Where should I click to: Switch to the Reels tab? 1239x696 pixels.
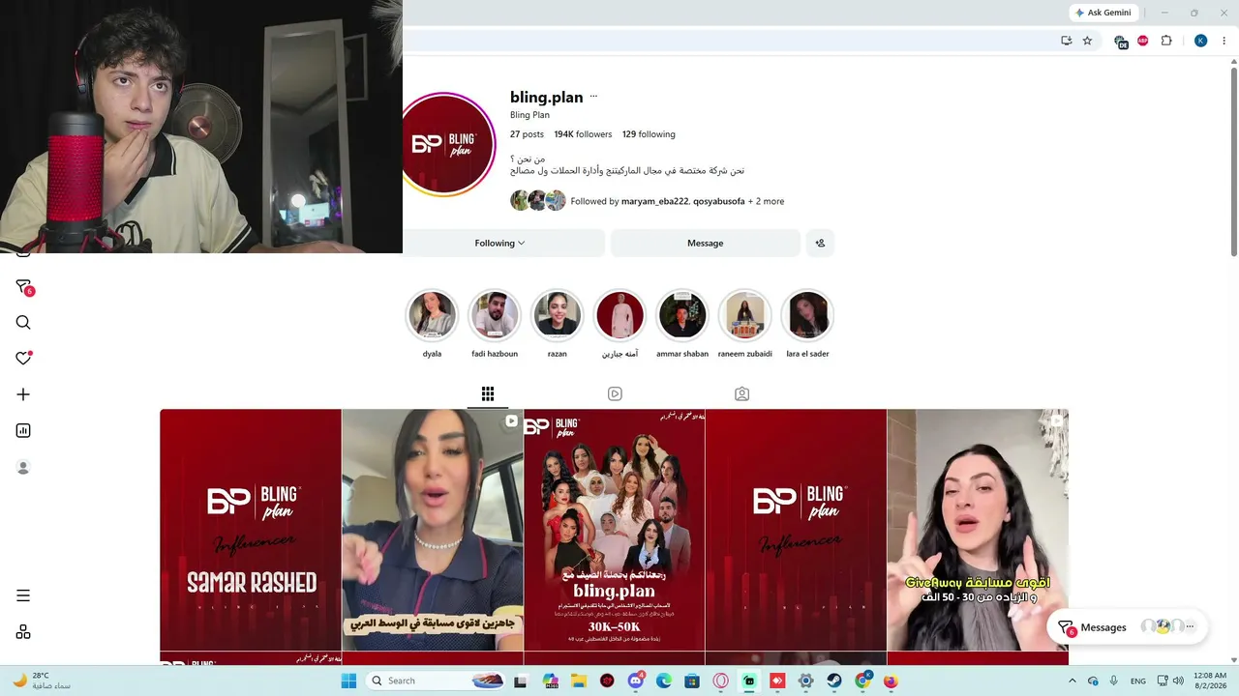(615, 393)
